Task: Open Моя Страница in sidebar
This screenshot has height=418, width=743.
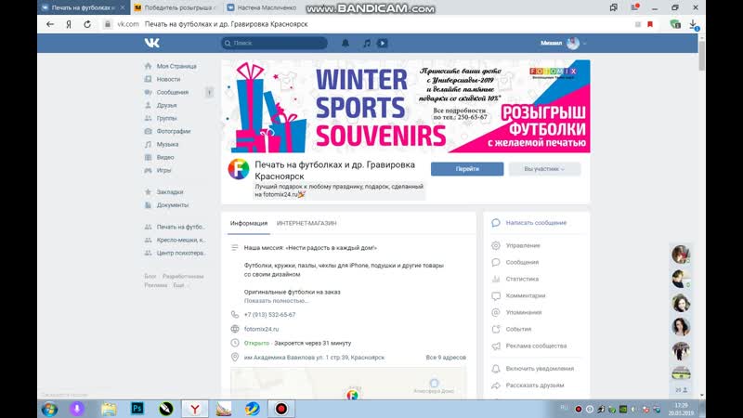Action: pos(176,66)
